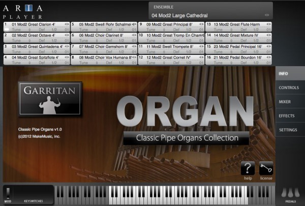Click the Def setting in slot 9

(176, 30)
